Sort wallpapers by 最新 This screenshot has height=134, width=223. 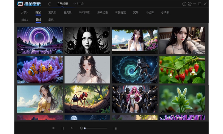point(38,20)
